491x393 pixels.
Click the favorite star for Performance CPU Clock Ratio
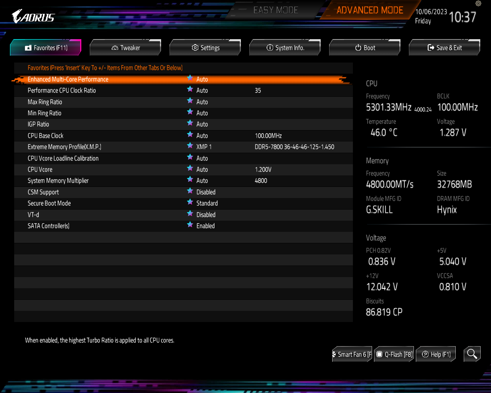coord(190,89)
